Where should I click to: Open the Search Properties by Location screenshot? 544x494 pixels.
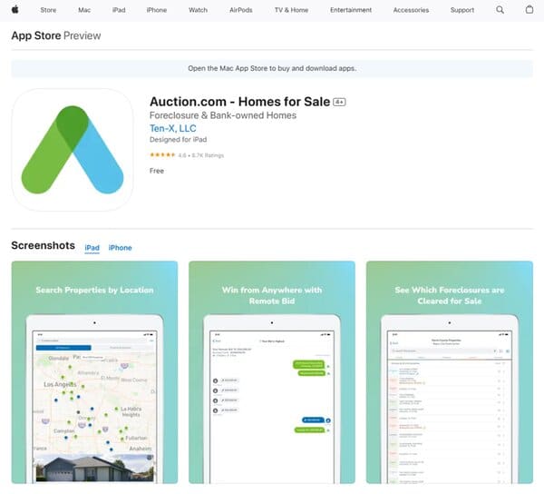(x=94, y=372)
